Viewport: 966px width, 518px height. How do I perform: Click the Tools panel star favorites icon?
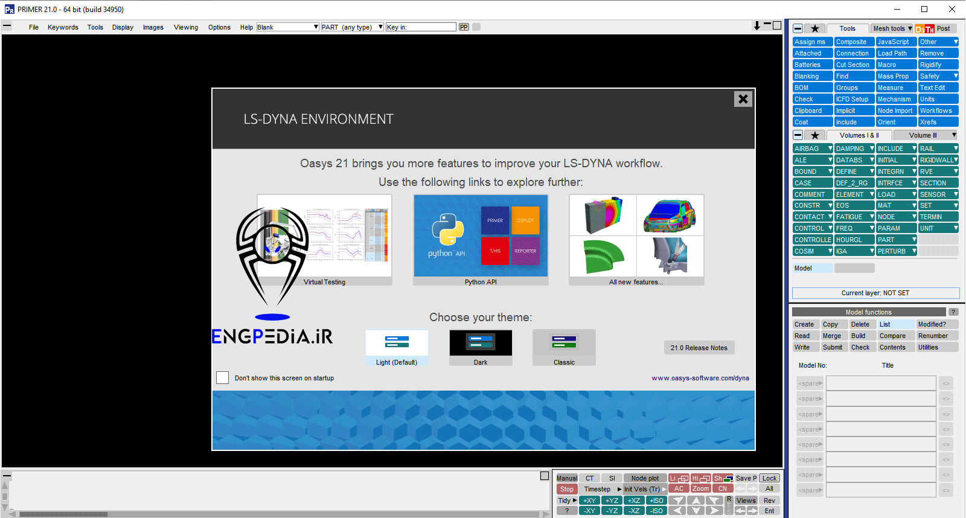pyautogui.click(x=815, y=28)
